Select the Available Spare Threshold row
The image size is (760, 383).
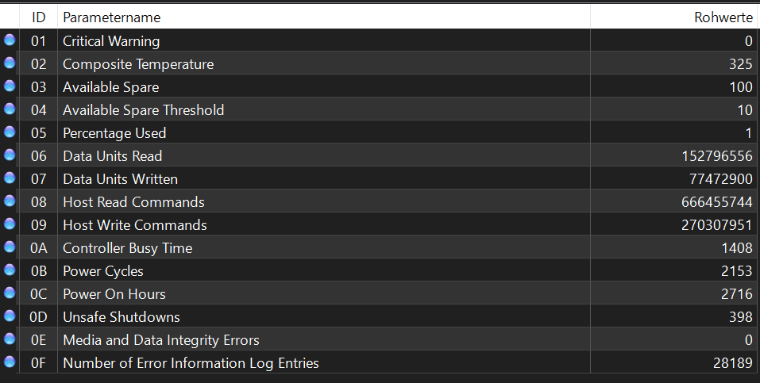pyautogui.click(x=143, y=109)
